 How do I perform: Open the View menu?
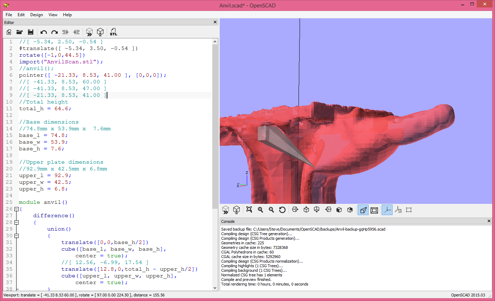pos(53,15)
